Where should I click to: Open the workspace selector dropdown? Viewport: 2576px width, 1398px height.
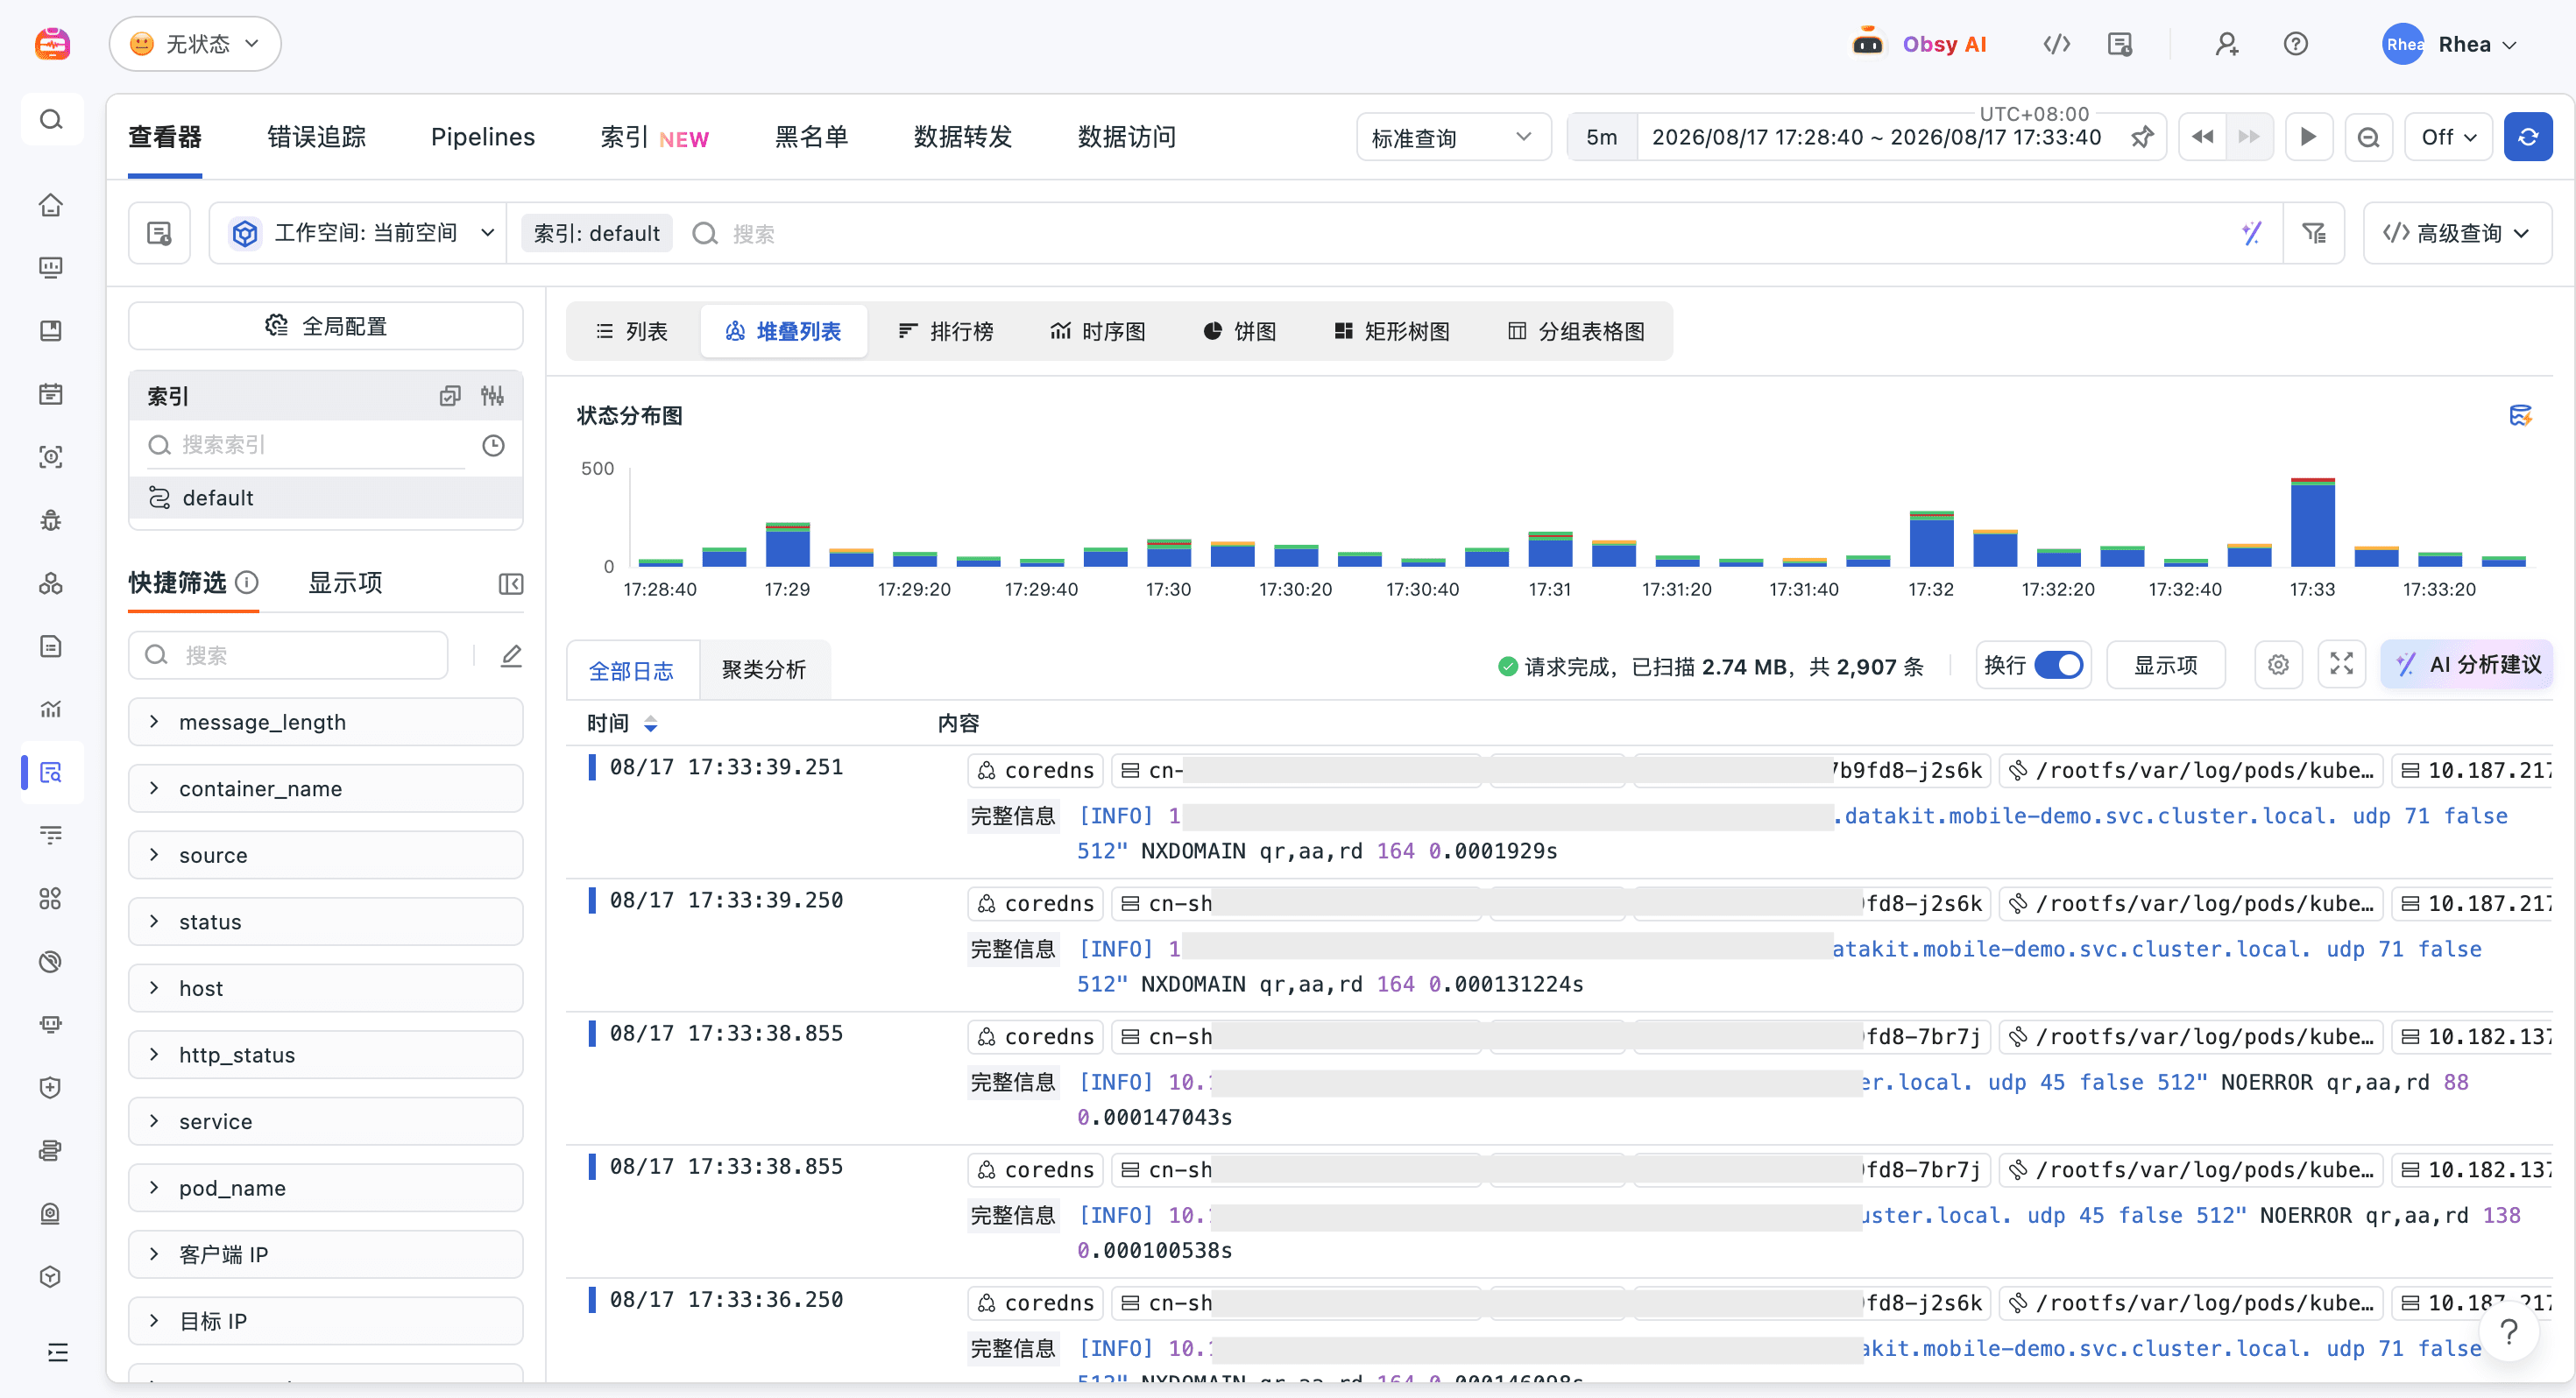coord(360,233)
